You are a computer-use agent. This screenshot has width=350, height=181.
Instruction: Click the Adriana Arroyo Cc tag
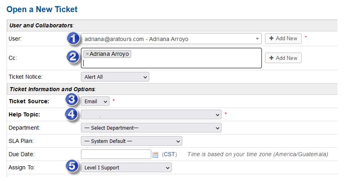click(109, 54)
